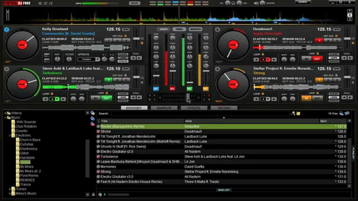Screen dimensions: 358x201
Task: Select the Memories track by David Guetta
Action: 222,167
